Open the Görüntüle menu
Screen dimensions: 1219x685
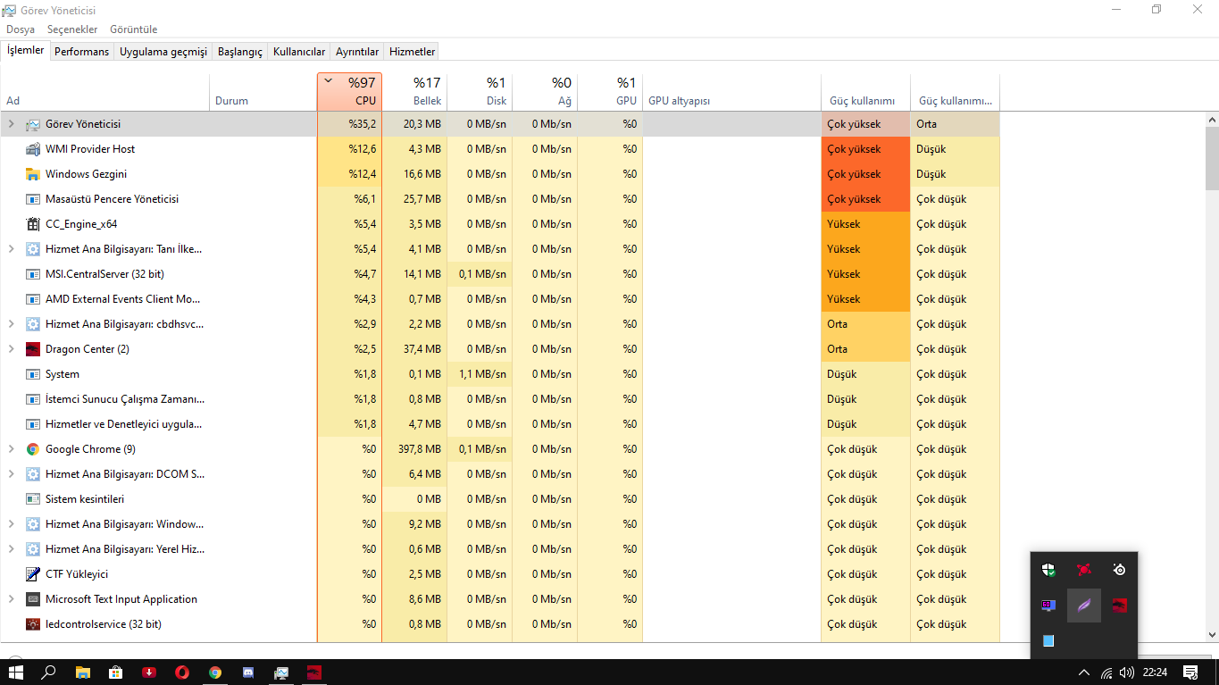pos(134,29)
